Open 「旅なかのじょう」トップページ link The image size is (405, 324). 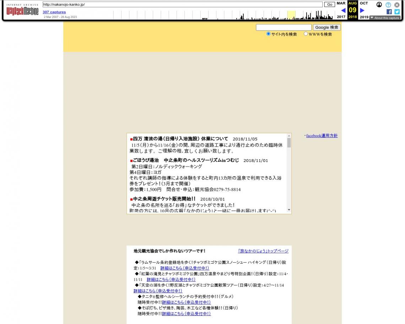tap(263, 251)
